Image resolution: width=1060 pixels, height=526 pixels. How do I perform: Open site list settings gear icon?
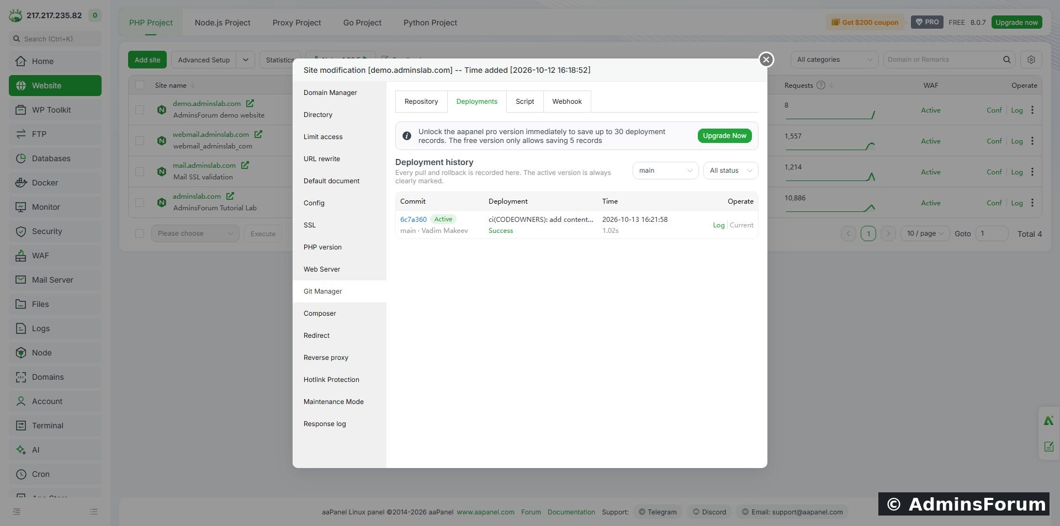pyautogui.click(x=1031, y=60)
